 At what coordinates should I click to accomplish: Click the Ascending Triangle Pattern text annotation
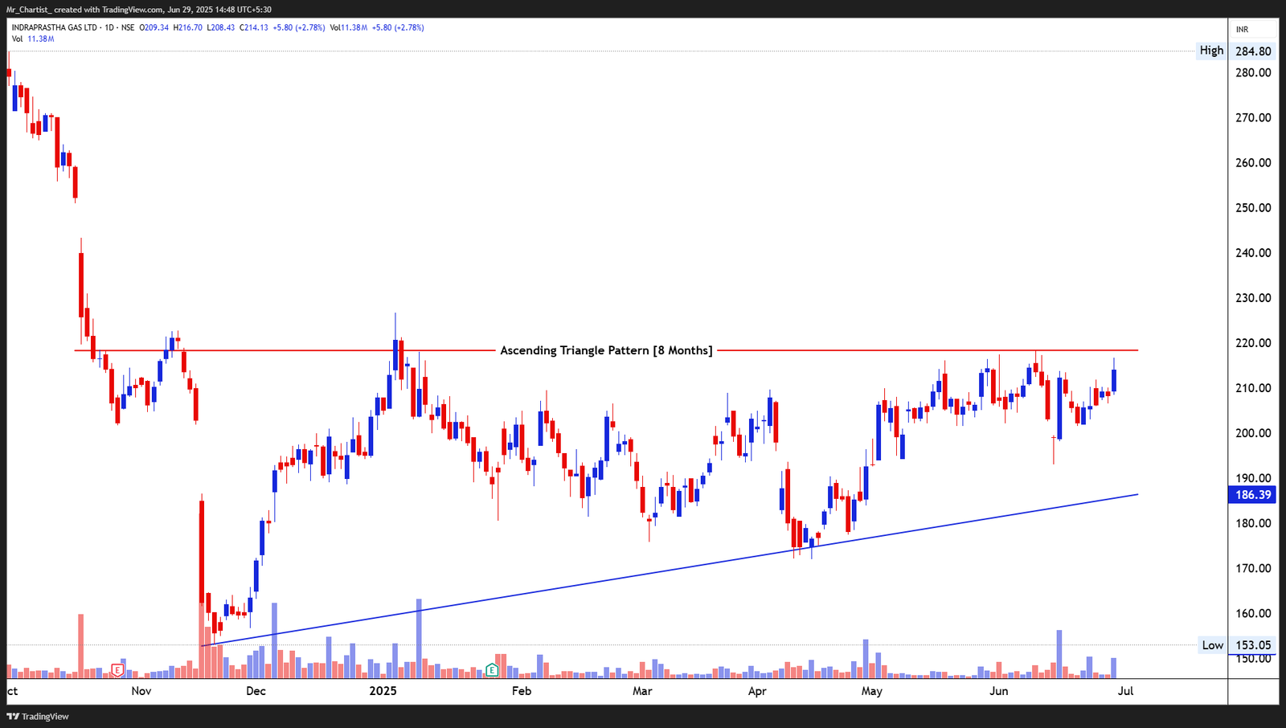coord(606,350)
